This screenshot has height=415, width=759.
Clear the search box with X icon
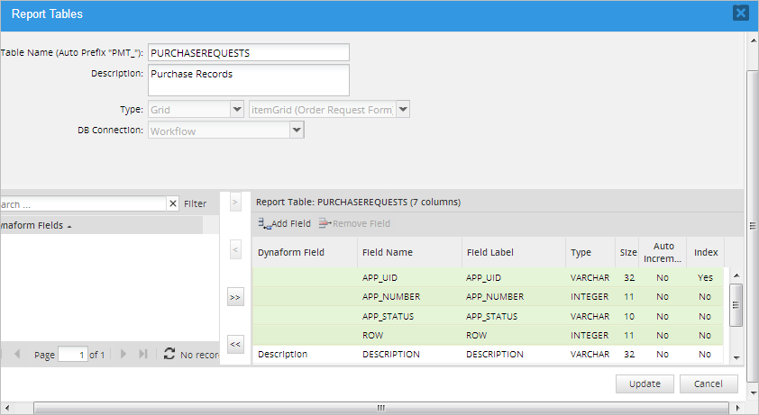[x=173, y=204]
